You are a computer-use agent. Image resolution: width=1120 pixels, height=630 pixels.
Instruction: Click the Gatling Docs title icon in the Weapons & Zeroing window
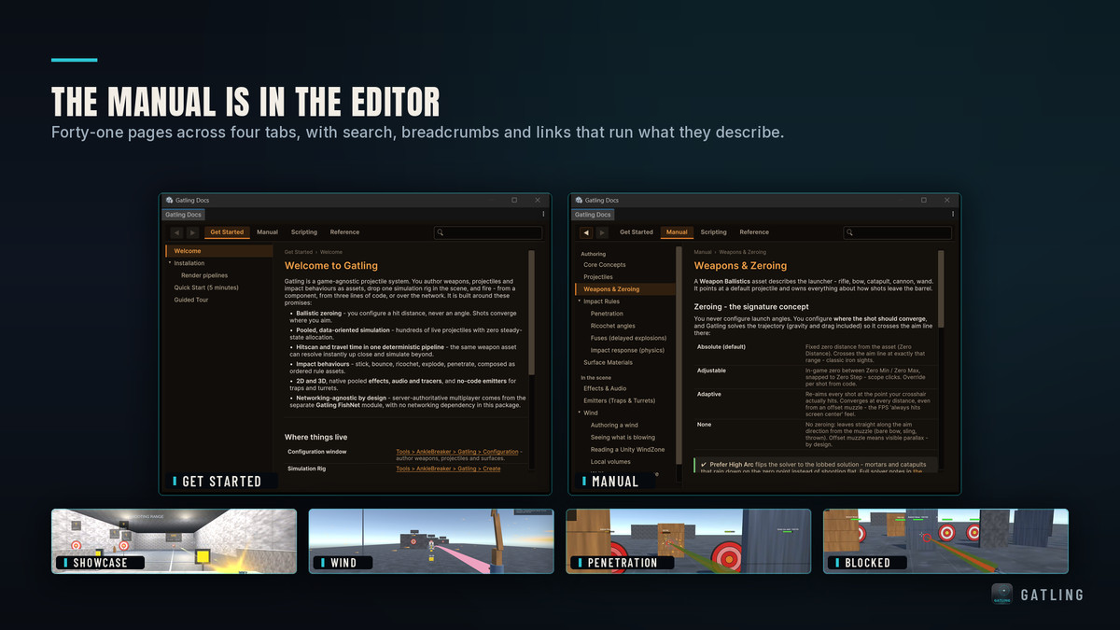578,200
